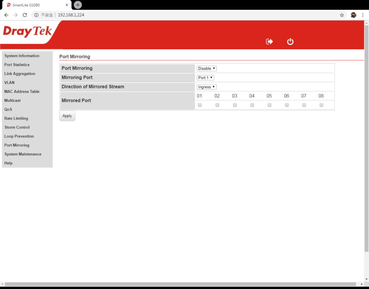Image resolution: width=369 pixels, height=289 pixels.
Task: Click the browser reload icon
Action: pyautogui.click(x=25, y=15)
